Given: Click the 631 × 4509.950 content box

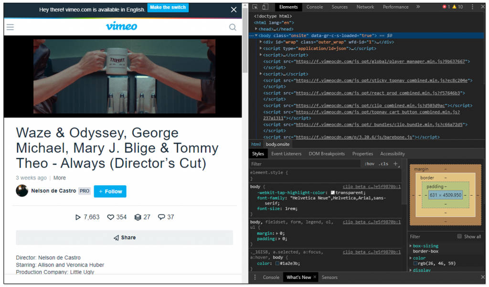Looking at the screenshot, I should tap(446, 195).
